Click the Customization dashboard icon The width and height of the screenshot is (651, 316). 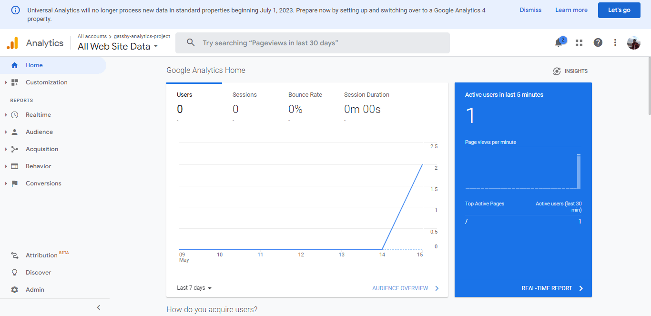tap(15, 82)
